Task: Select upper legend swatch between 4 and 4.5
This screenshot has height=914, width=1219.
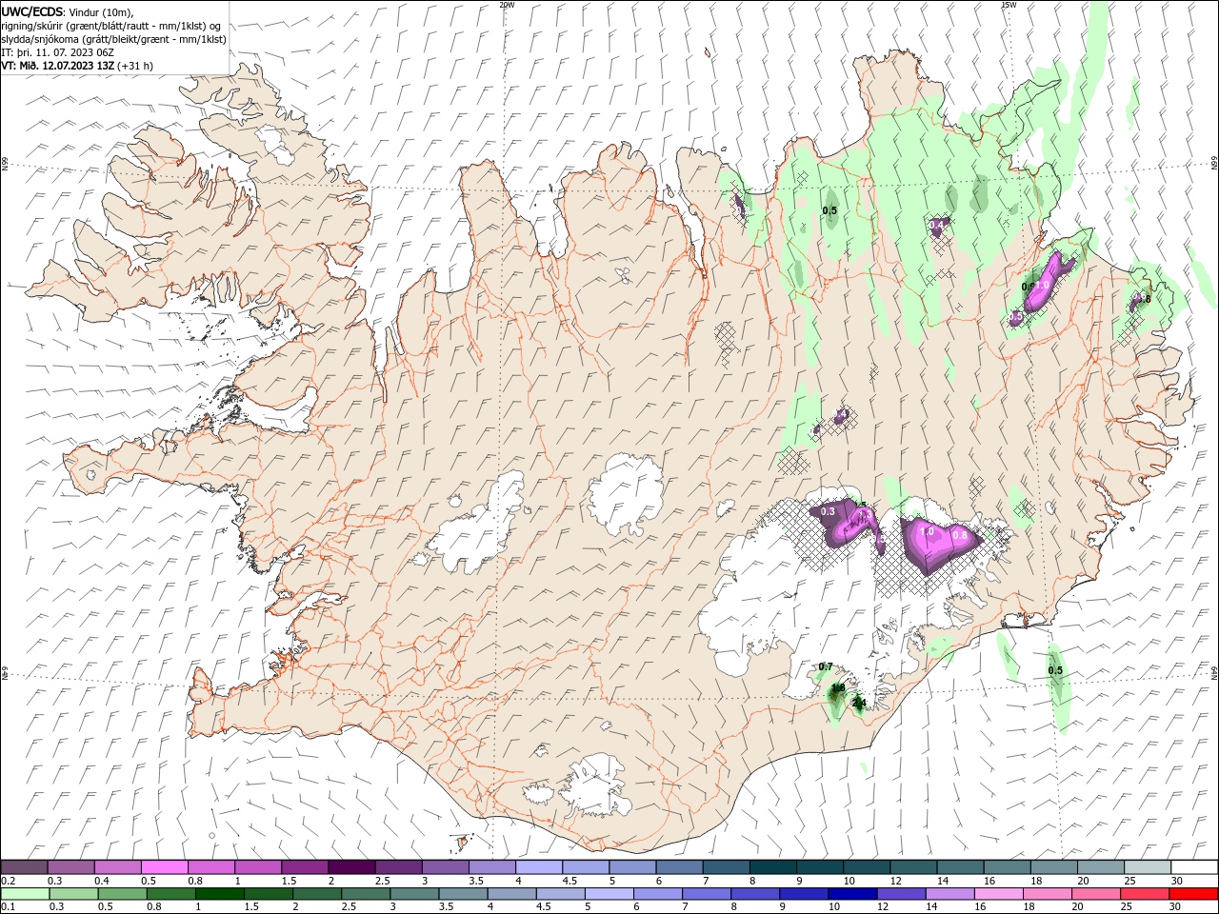Action: tap(539, 867)
